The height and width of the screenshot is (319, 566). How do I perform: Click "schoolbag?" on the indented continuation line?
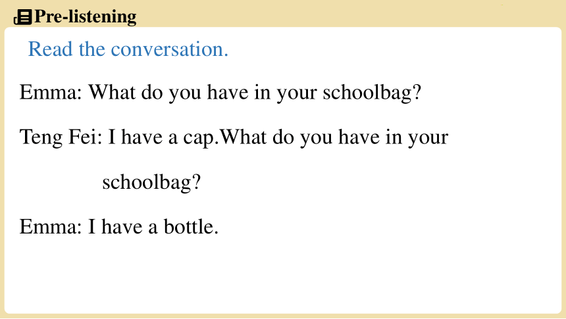tap(151, 182)
